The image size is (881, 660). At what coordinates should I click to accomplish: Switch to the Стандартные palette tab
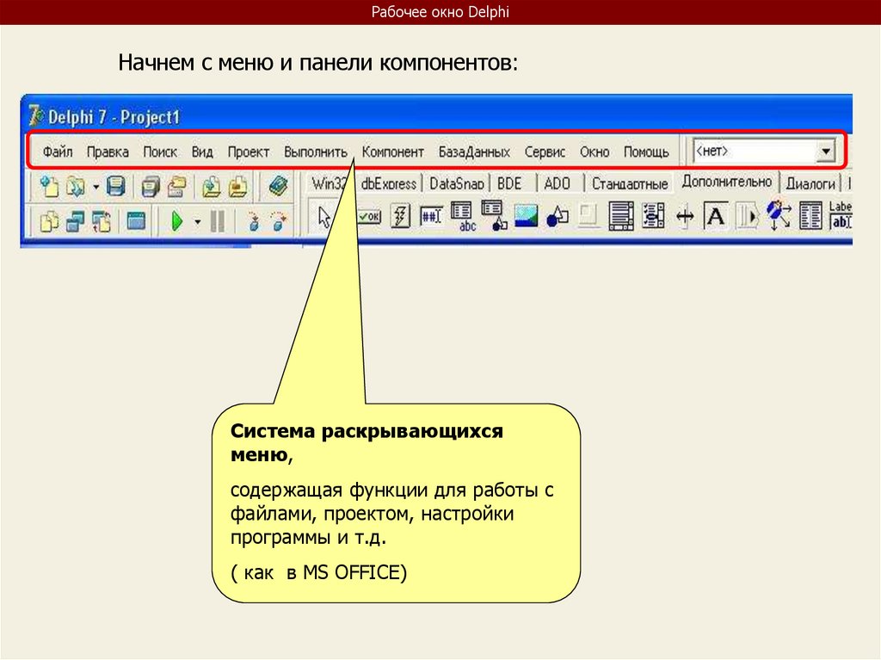[x=630, y=183]
